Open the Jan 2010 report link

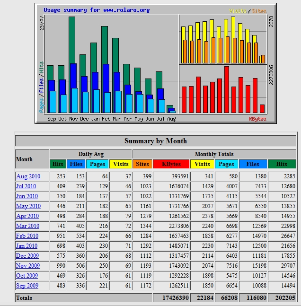tap(27, 246)
